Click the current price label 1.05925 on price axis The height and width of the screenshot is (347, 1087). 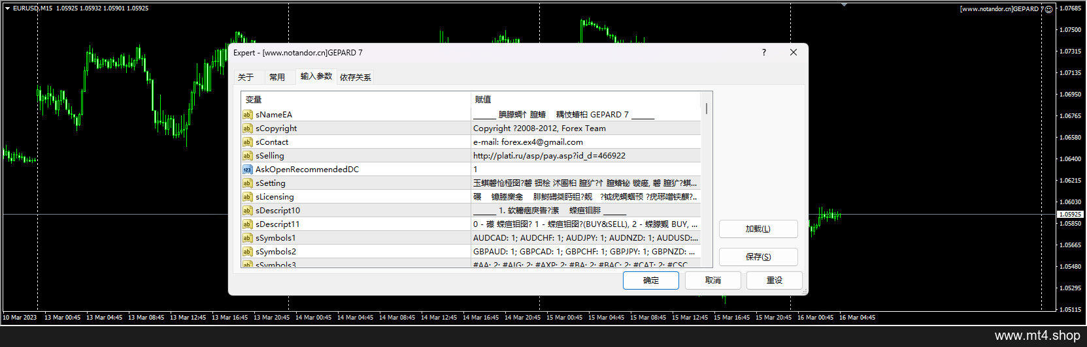pos(1071,214)
